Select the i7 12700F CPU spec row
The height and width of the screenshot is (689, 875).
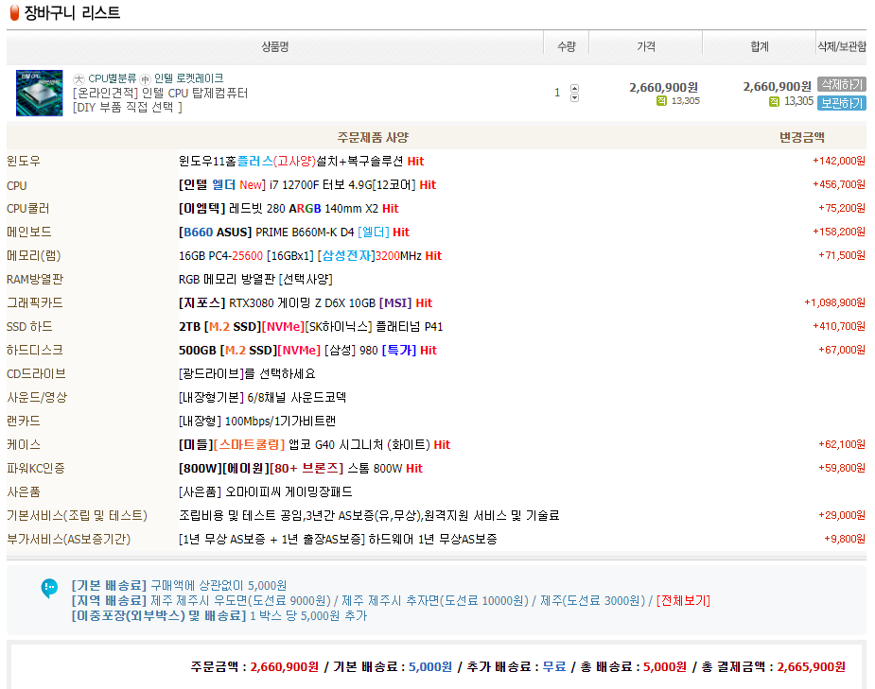[x=307, y=185]
